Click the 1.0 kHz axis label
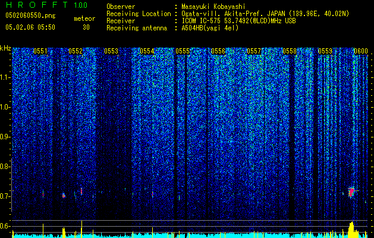Screen dimensions: 374x238 pyautogui.click(x=4, y=108)
